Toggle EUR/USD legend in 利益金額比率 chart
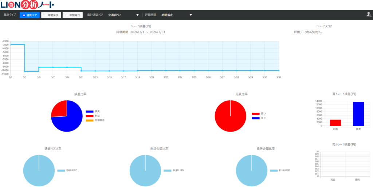This screenshot has width=373, height=187. (167, 170)
